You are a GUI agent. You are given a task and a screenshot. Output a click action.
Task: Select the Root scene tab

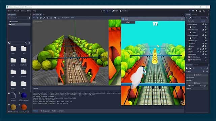36,14
